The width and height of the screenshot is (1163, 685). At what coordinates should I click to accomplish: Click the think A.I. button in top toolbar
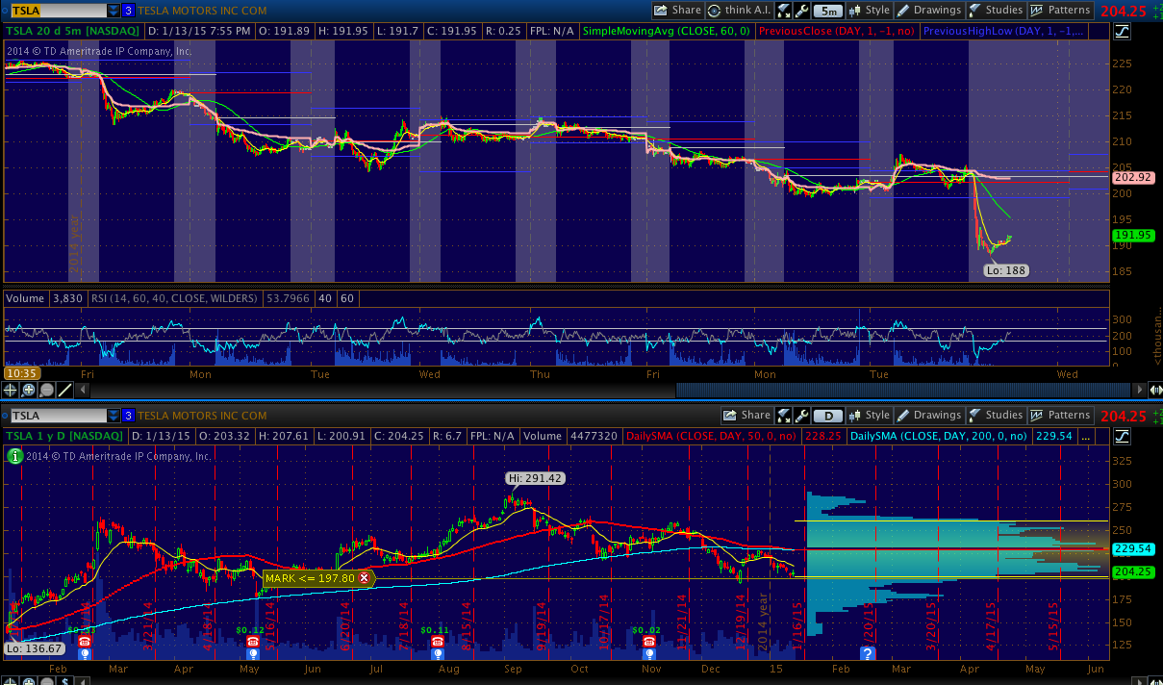[x=739, y=11]
